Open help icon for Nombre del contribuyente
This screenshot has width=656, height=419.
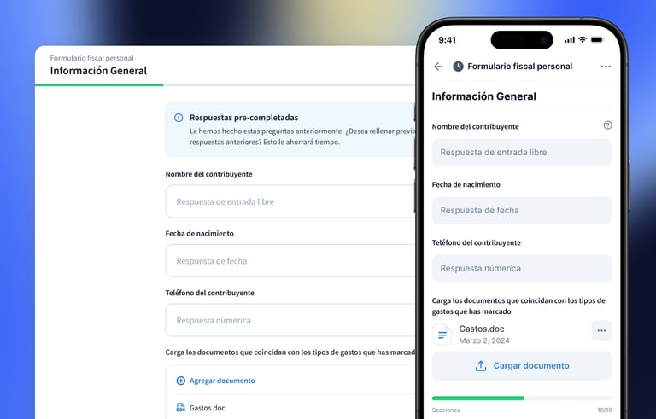coord(607,125)
